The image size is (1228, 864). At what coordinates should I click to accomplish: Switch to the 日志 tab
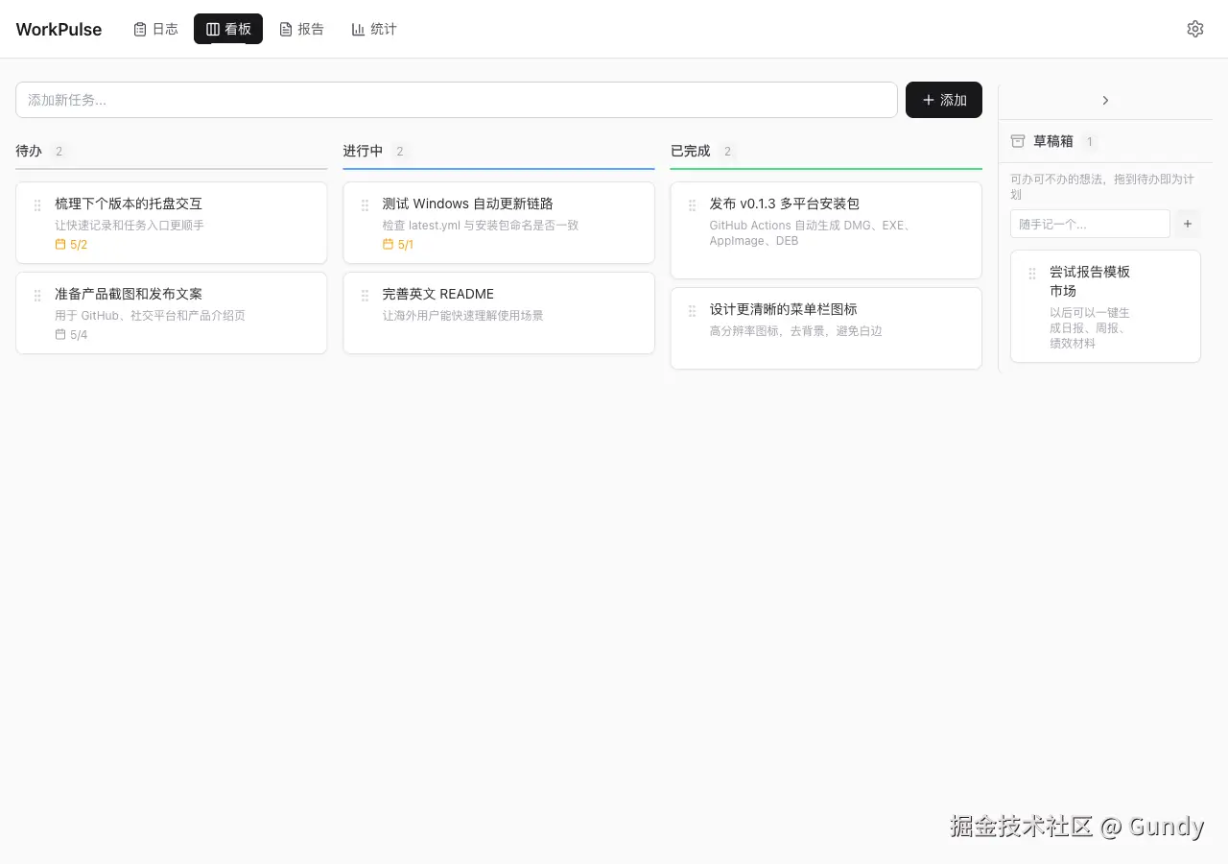click(155, 29)
